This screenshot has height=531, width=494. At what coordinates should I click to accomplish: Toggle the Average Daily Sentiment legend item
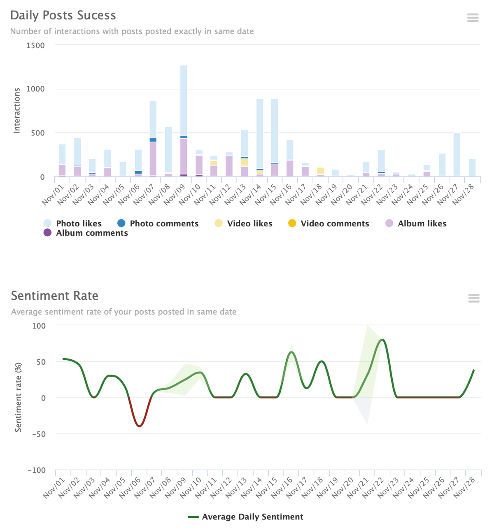point(252,517)
